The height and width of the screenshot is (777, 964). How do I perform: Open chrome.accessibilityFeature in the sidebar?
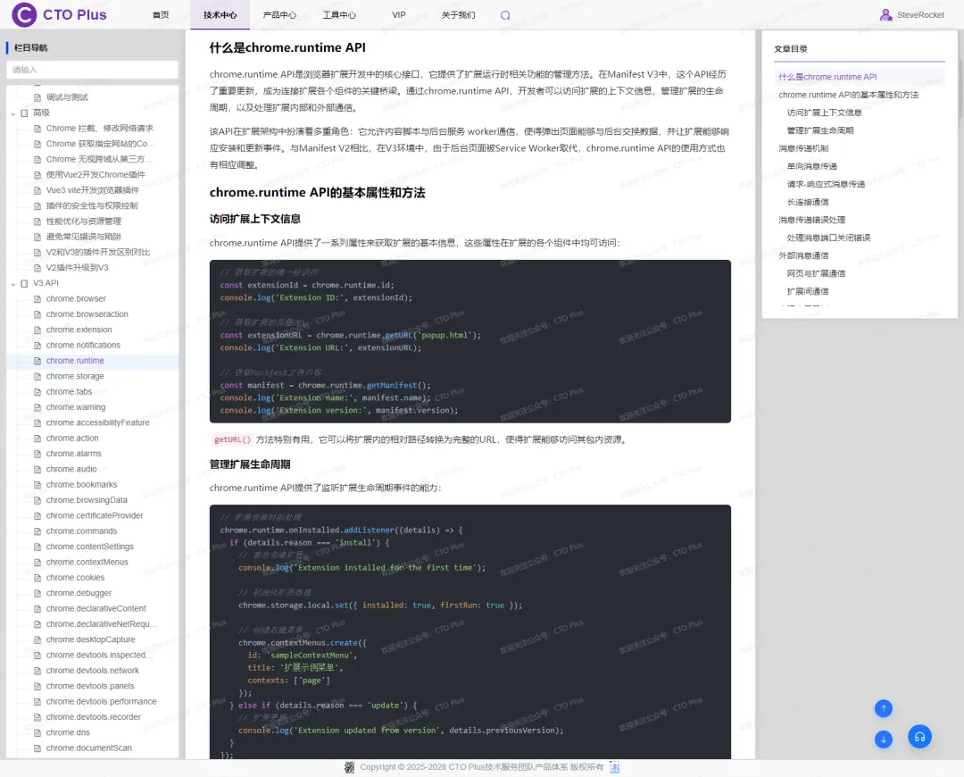pos(98,422)
